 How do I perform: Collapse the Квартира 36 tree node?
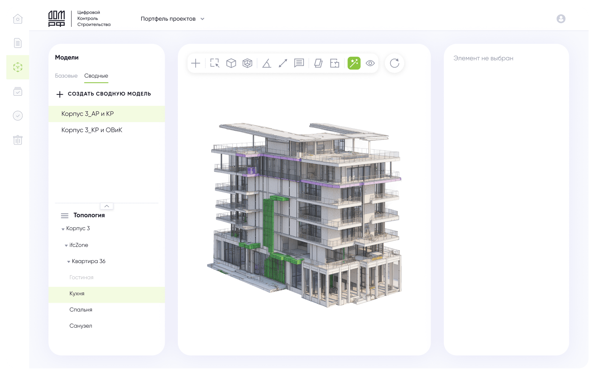69,262
